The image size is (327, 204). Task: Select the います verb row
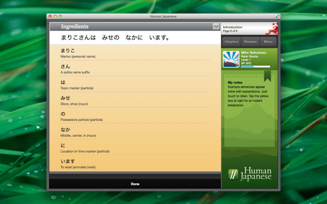coord(135,164)
